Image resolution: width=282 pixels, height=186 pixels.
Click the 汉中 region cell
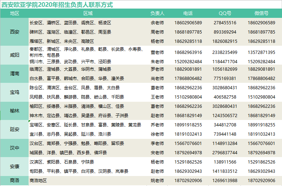tap(15, 148)
